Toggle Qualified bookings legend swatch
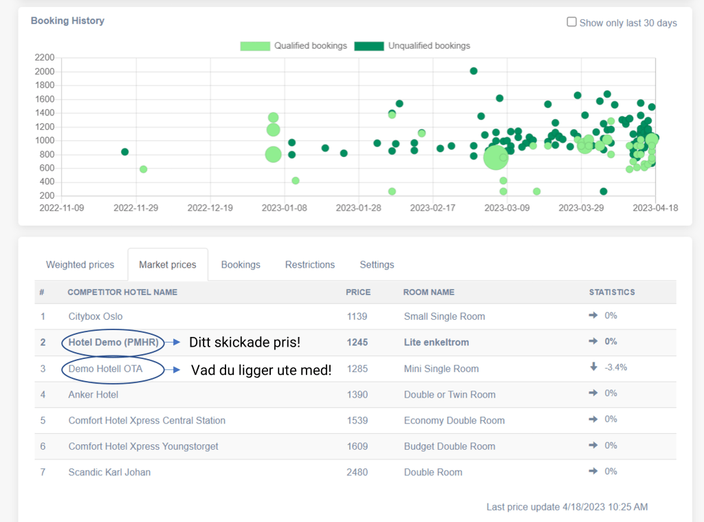Viewport: 704px width, 522px height. point(254,46)
